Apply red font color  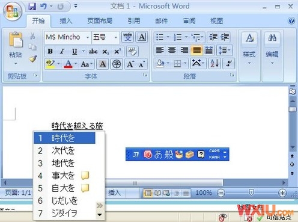click(68, 64)
